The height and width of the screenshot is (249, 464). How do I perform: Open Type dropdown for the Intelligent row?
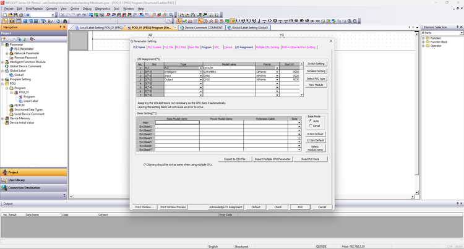point(200,72)
